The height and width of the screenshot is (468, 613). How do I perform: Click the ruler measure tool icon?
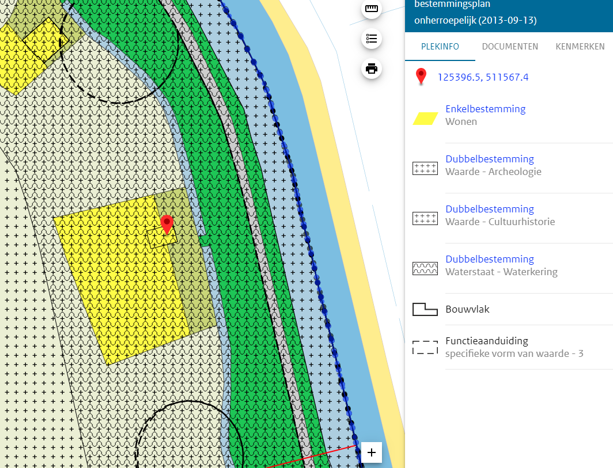point(372,9)
